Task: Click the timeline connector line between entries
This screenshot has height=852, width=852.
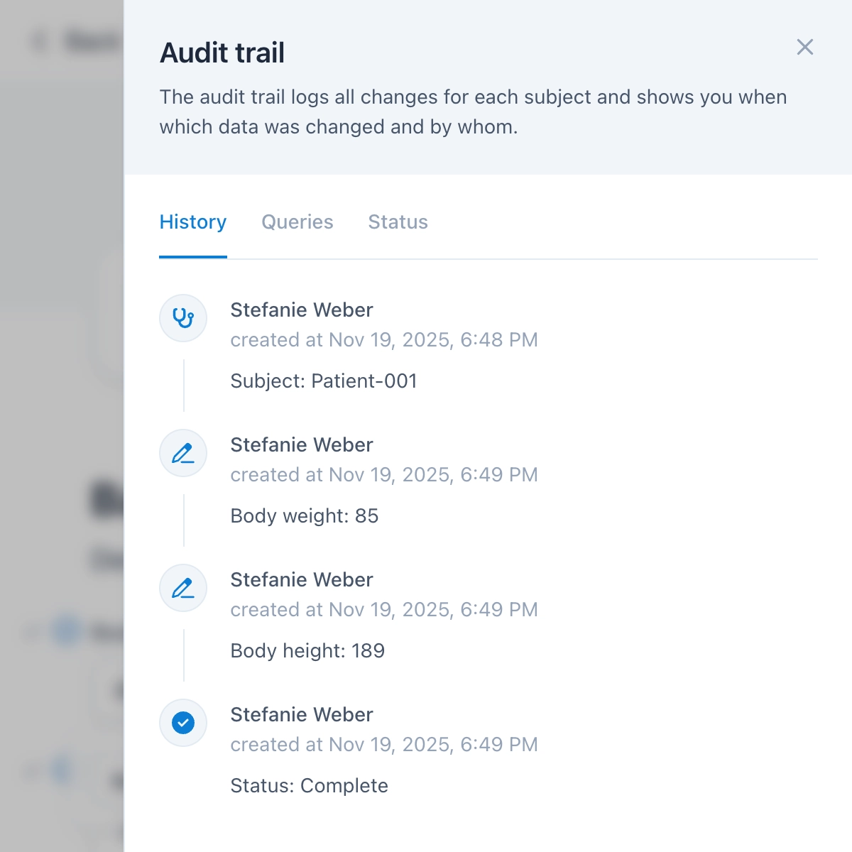Action: pyautogui.click(x=183, y=386)
